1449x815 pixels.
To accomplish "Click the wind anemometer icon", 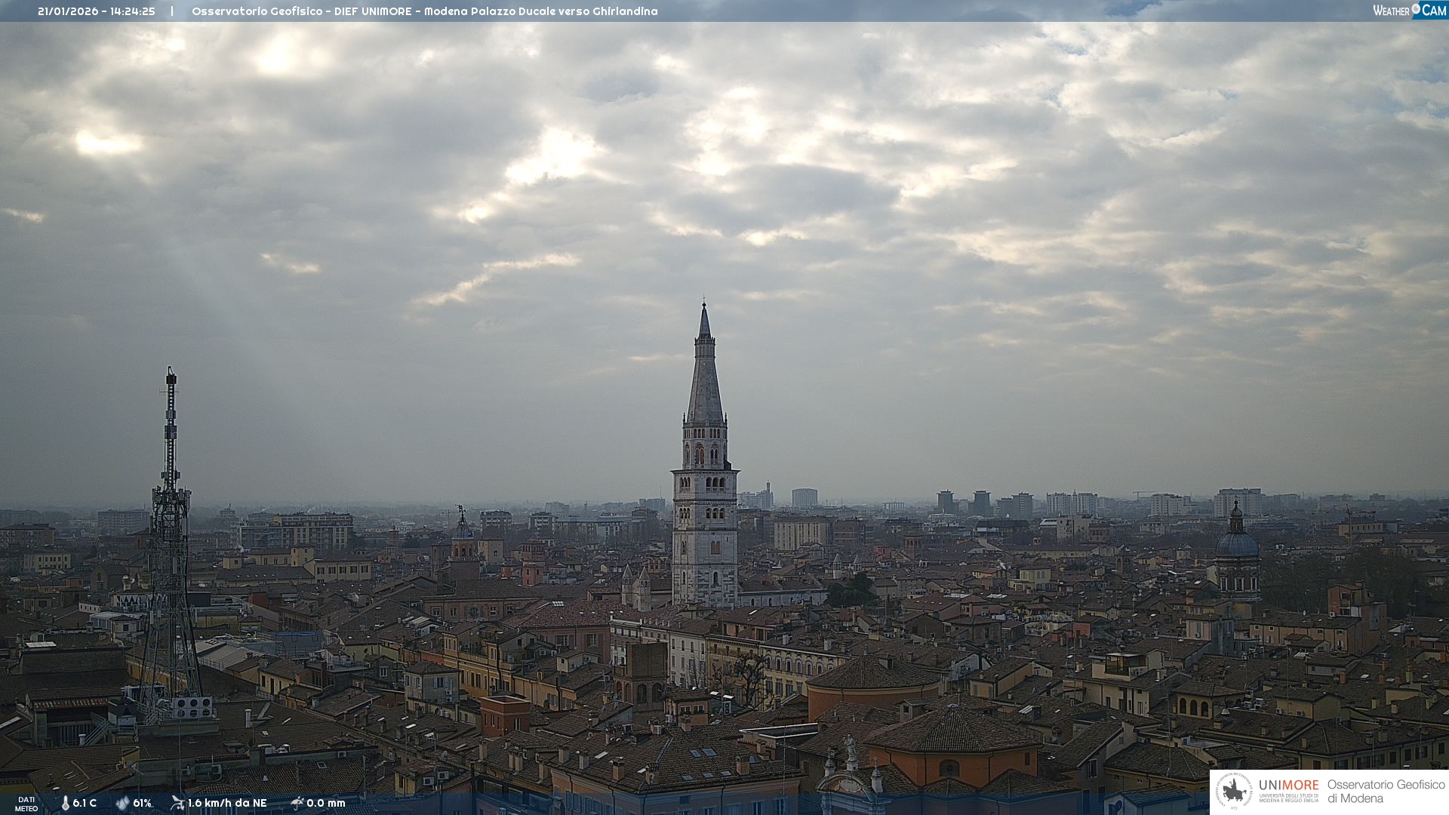I will click(177, 803).
